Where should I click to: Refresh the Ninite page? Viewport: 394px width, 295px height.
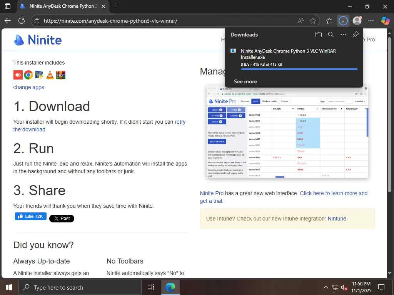coord(22,21)
